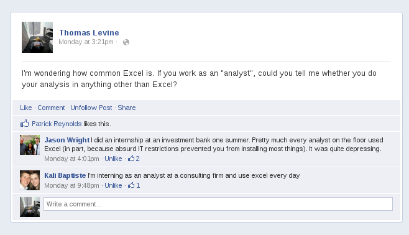Open Thomas Levine's profile picture
Screen dimensions: 409x235
[37, 37]
